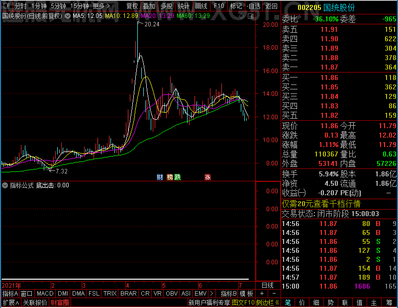Click the 叠加 overlay button

point(149,6)
